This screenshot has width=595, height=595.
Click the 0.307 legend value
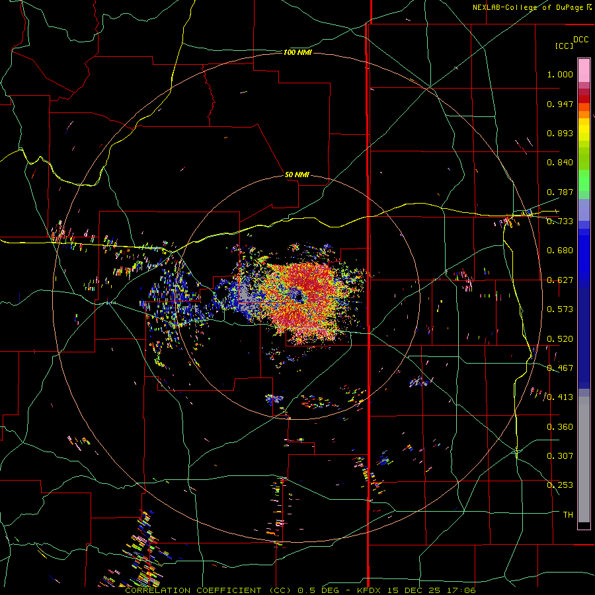pyautogui.click(x=560, y=456)
